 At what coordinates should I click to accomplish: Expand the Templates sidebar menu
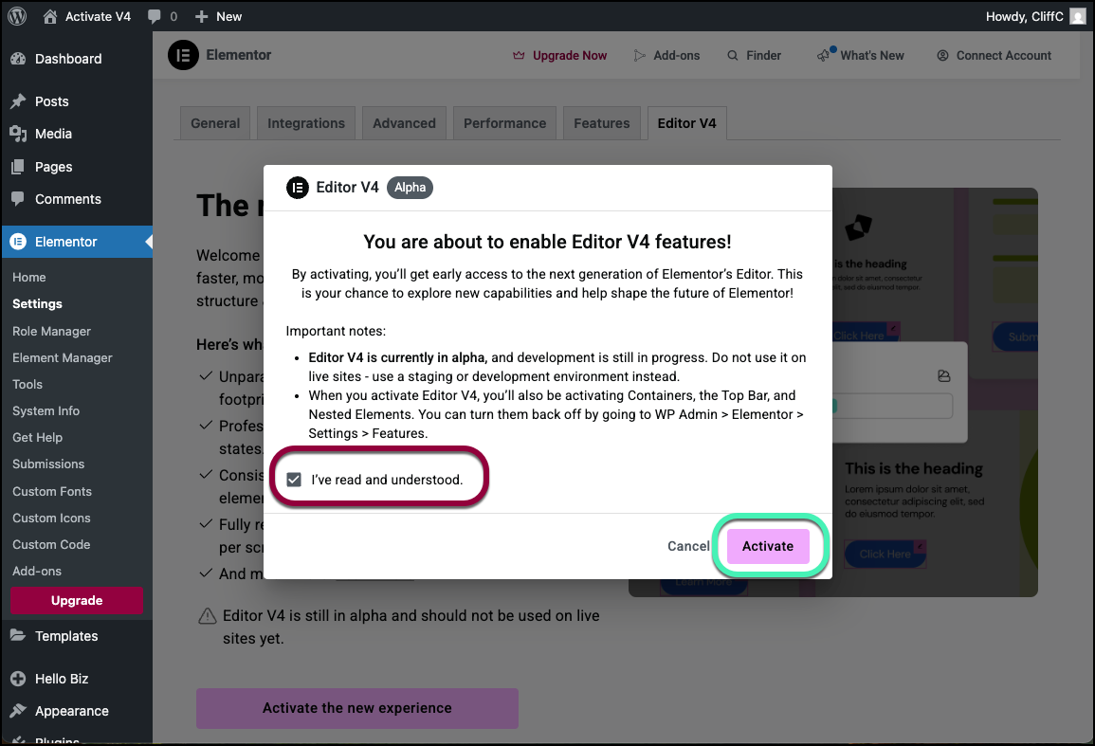pos(66,636)
